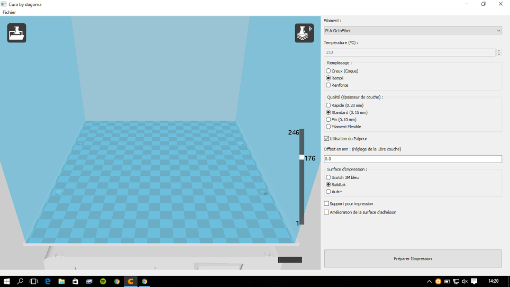This screenshot has height=287, width=510.
Task: Select Creux (Coque) infill option
Action: tap(342, 71)
